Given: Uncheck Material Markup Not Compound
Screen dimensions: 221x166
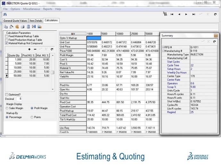Looking at the screenshot, I should point(6,43).
